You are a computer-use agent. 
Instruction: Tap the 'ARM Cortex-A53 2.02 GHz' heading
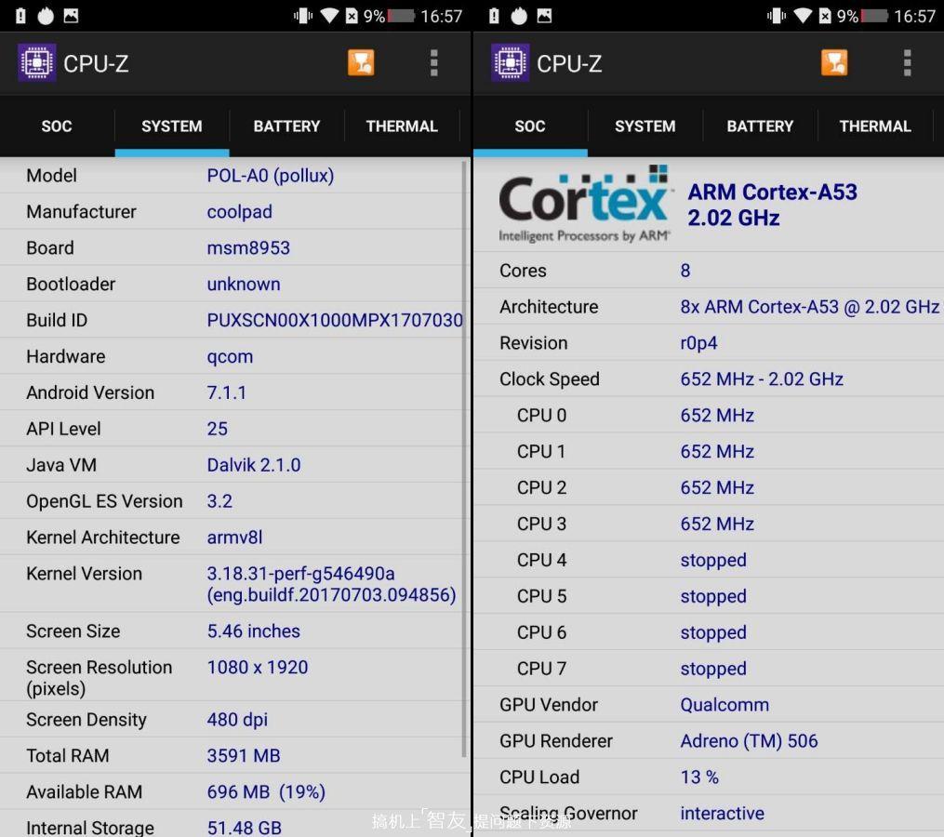point(773,205)
